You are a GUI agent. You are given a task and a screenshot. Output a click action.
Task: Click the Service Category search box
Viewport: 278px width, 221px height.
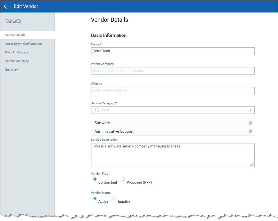(173, 110)
